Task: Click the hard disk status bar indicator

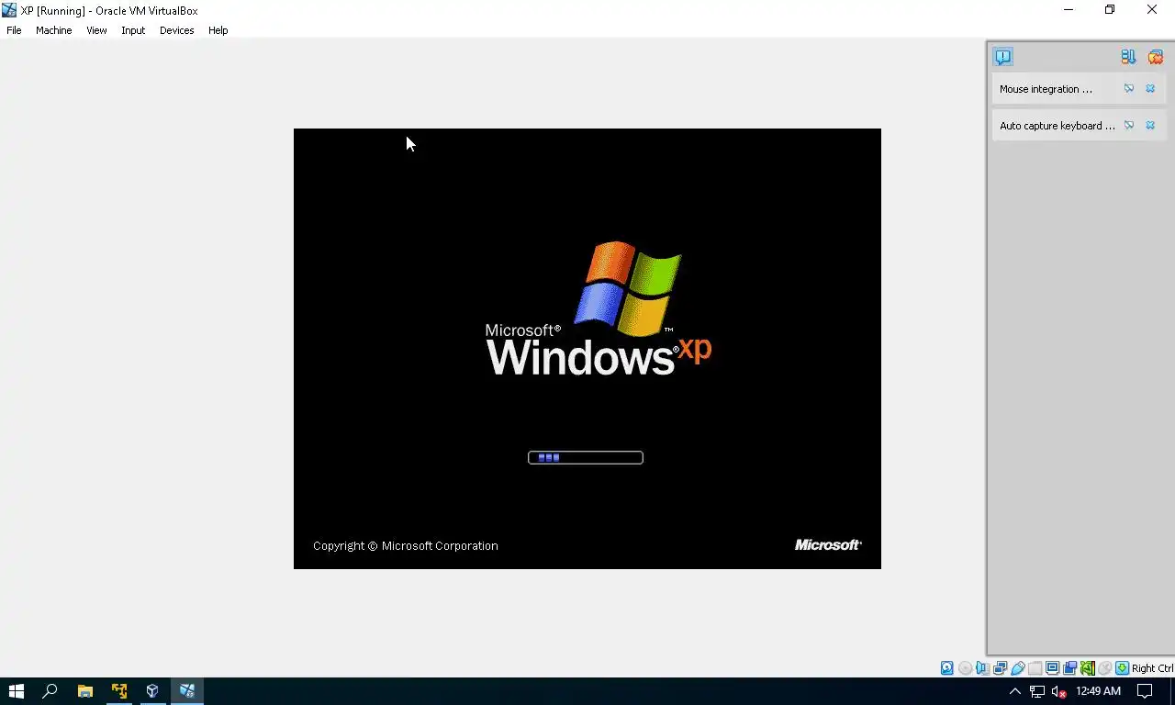Action: click(946, 668)
